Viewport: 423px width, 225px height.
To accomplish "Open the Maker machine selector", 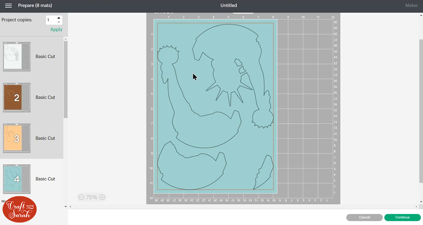I will point(411,5).
